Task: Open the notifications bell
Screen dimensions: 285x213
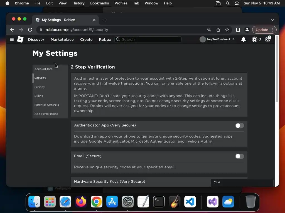Action: 243,39
